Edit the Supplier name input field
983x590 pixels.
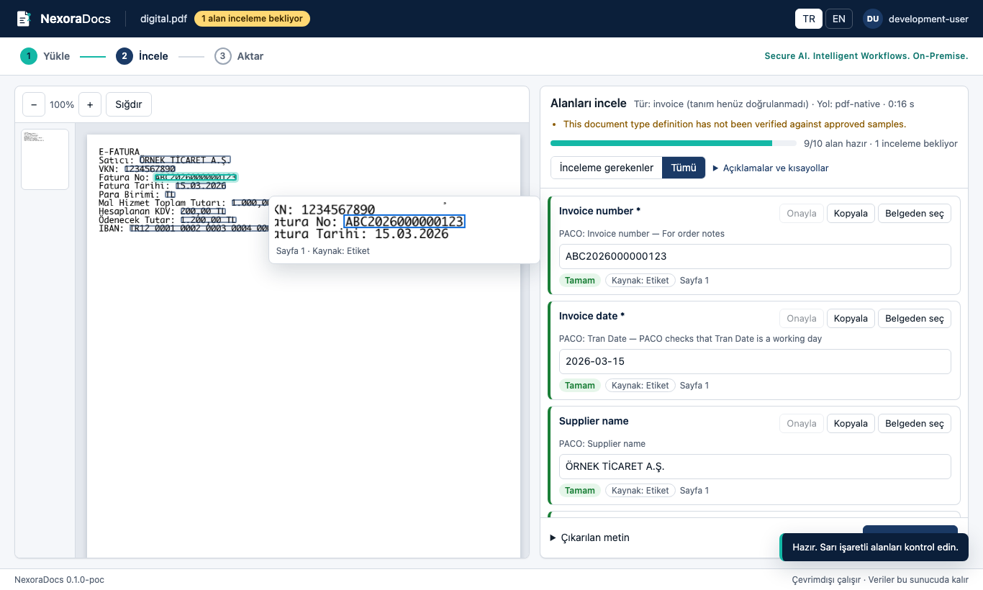tap(755, 466)
